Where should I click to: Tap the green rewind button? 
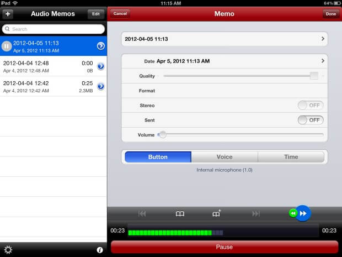pos(293,213)
